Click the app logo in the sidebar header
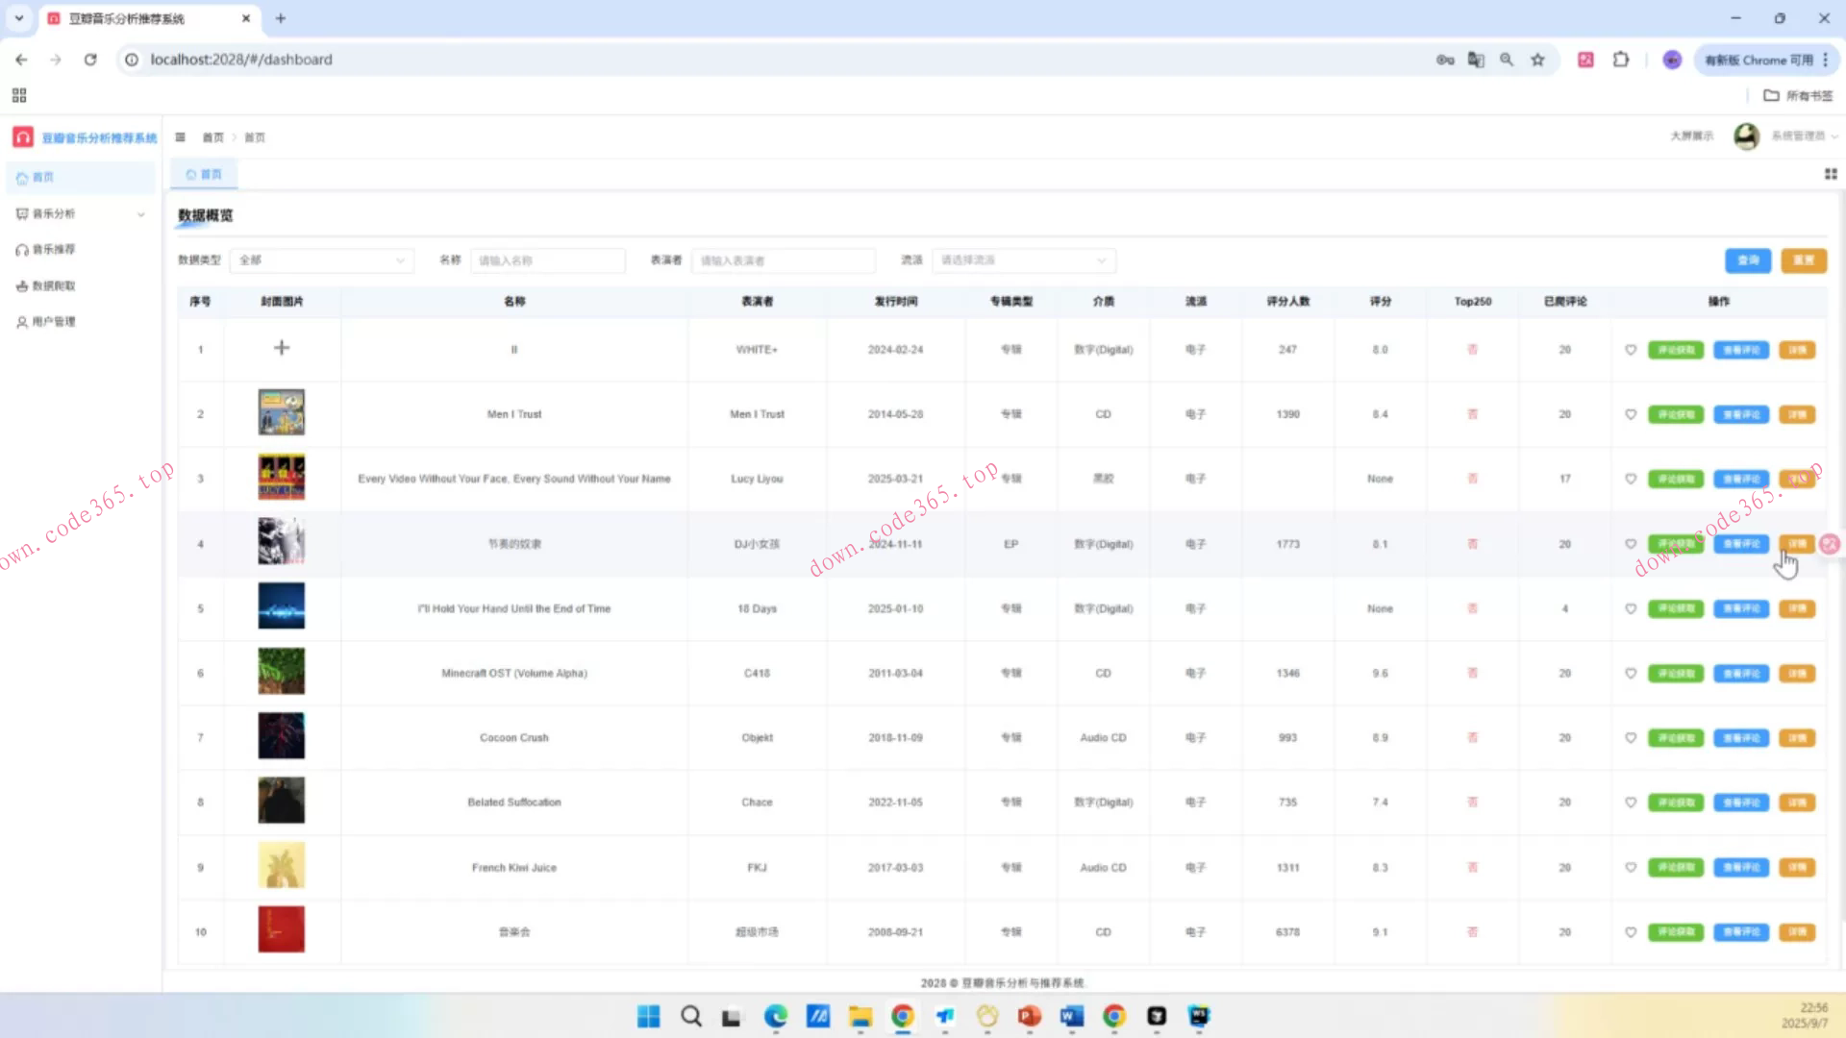 pos(23,137)
